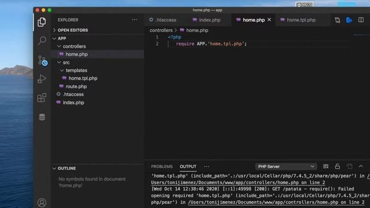Collapse the Outline section
The image size is (370, 208).
(x=97, y=168)
